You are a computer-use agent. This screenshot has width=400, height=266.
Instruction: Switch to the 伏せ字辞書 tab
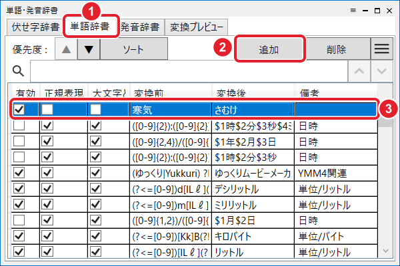tap(35, 27)
